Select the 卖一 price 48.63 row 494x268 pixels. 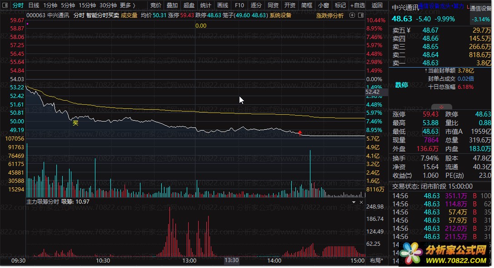(x=441, y=63)
